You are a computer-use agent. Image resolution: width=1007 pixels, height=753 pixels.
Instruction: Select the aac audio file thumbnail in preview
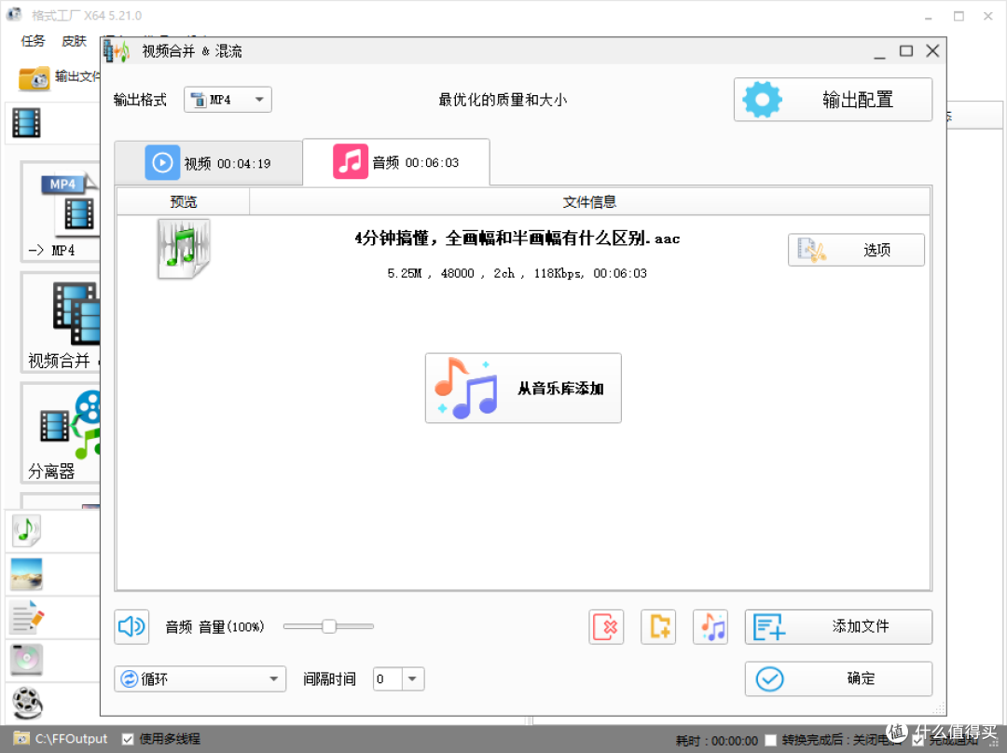click(184, 249)
